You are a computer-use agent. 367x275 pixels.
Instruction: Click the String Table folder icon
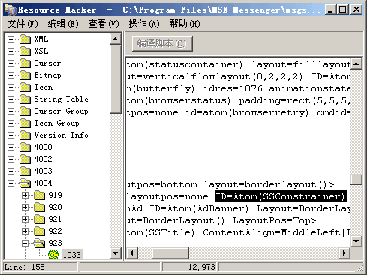tap(25, 100)
